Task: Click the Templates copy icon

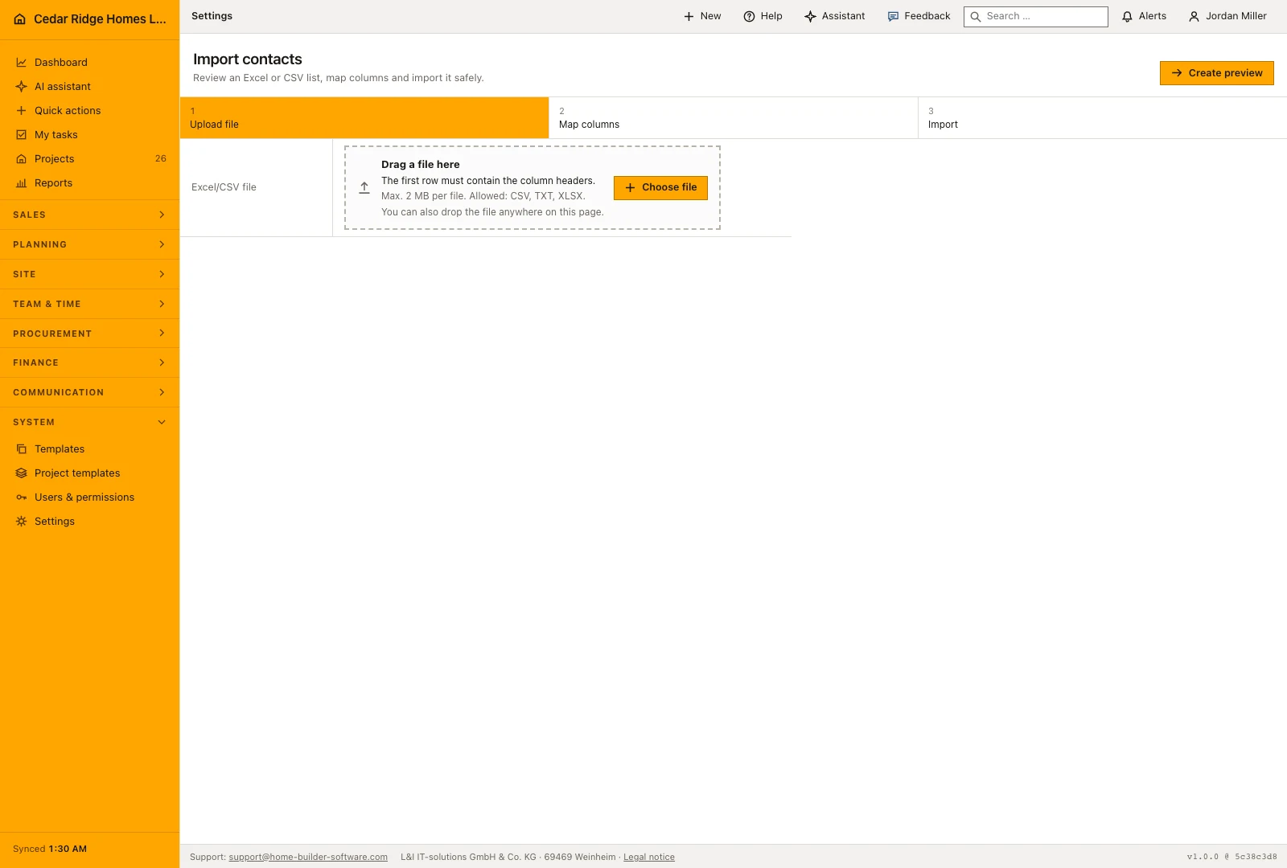Action: point(22,449)
